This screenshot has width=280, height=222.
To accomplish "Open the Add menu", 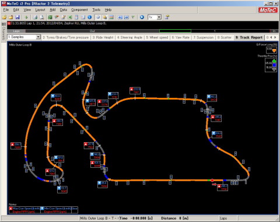I will [52, 10].
